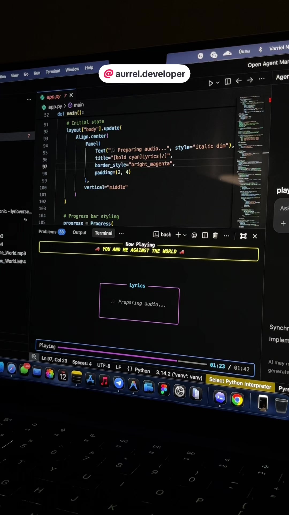The image size is (289, 515).
Task: Select the Terminal panel tab
Action: [104, 233]
